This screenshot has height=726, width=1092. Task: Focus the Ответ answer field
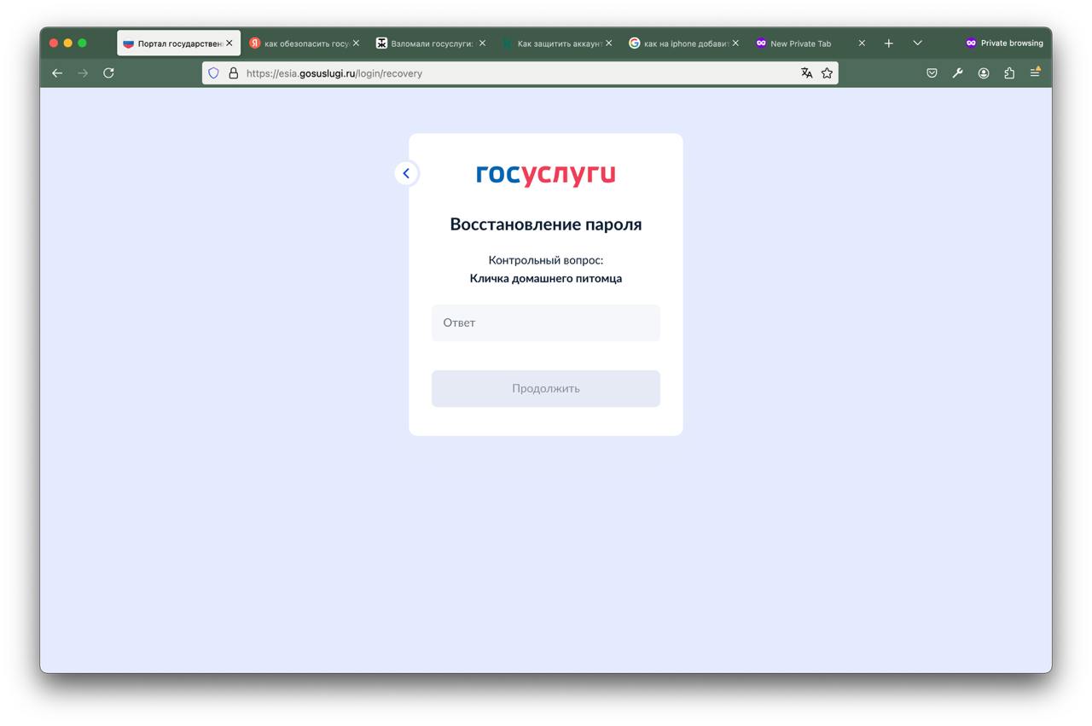pos(546,322)
